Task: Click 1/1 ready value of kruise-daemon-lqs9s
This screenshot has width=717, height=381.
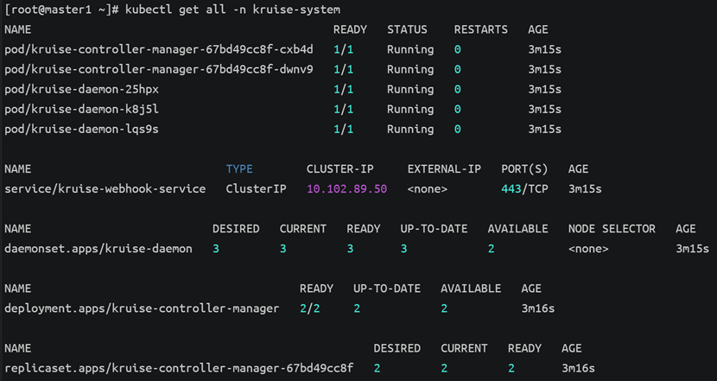Action: [x=344, y=130]
